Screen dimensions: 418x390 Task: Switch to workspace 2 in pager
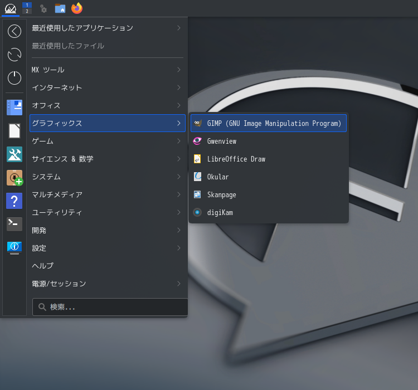pyautogui.click(x=27, y=11)
